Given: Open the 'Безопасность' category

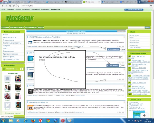Looking at the screenshot, I should [x=8, y=51].
